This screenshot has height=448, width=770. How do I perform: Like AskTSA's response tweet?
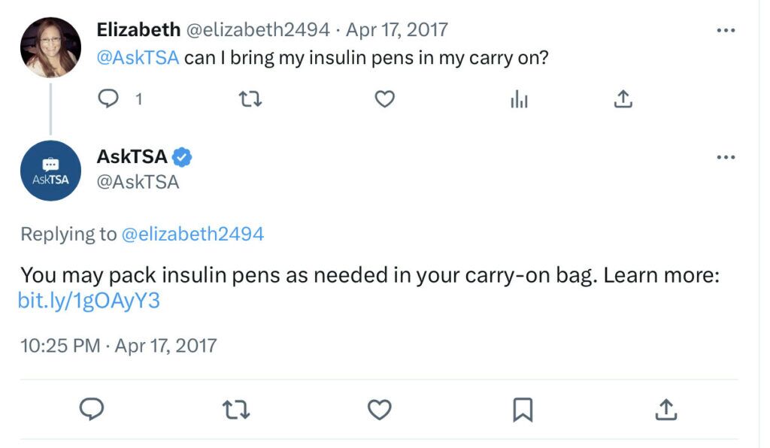tap(380, 408)
